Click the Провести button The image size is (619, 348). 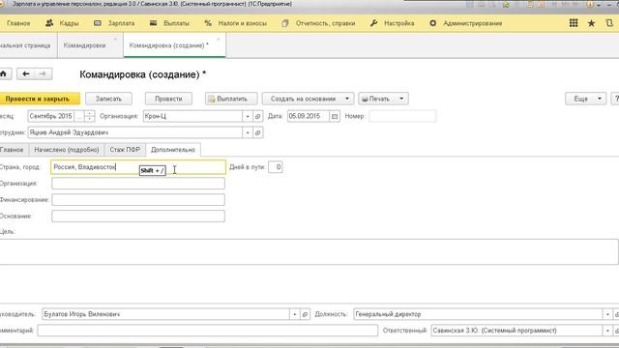pos(168,99)
